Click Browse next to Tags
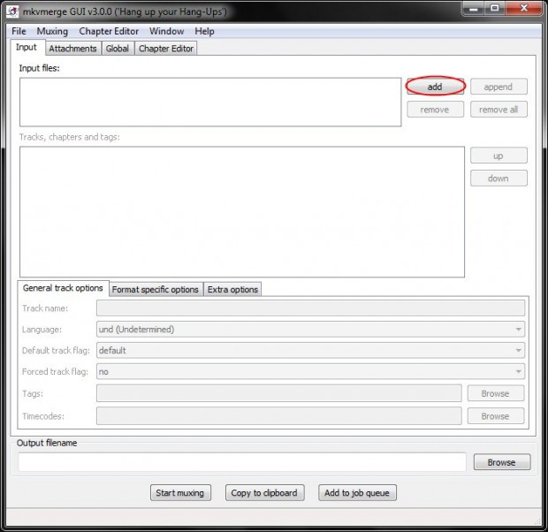This screenshot has width=548, height=532. point(496,393)
